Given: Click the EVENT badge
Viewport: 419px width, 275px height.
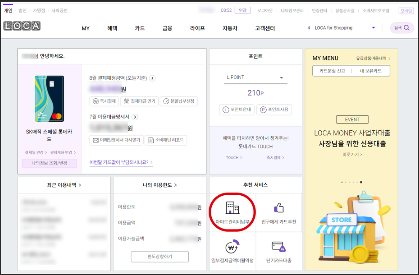Looking at the screenshot, I should point(352,119).
